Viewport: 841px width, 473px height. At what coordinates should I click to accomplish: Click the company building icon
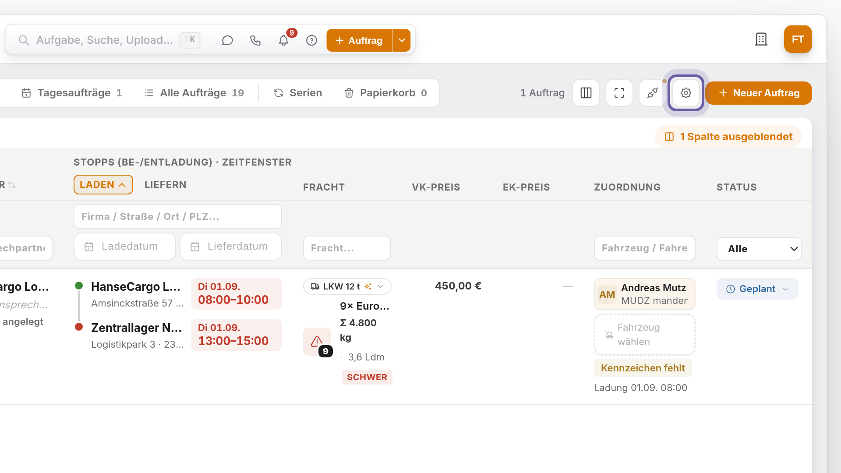pos(761,39)
